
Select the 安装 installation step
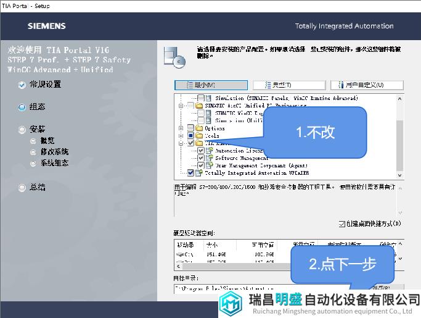coord(31,130)
